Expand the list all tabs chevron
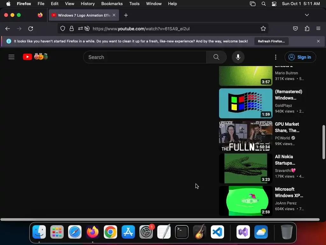The image size is (326, 245). click(x=307, y=15)
